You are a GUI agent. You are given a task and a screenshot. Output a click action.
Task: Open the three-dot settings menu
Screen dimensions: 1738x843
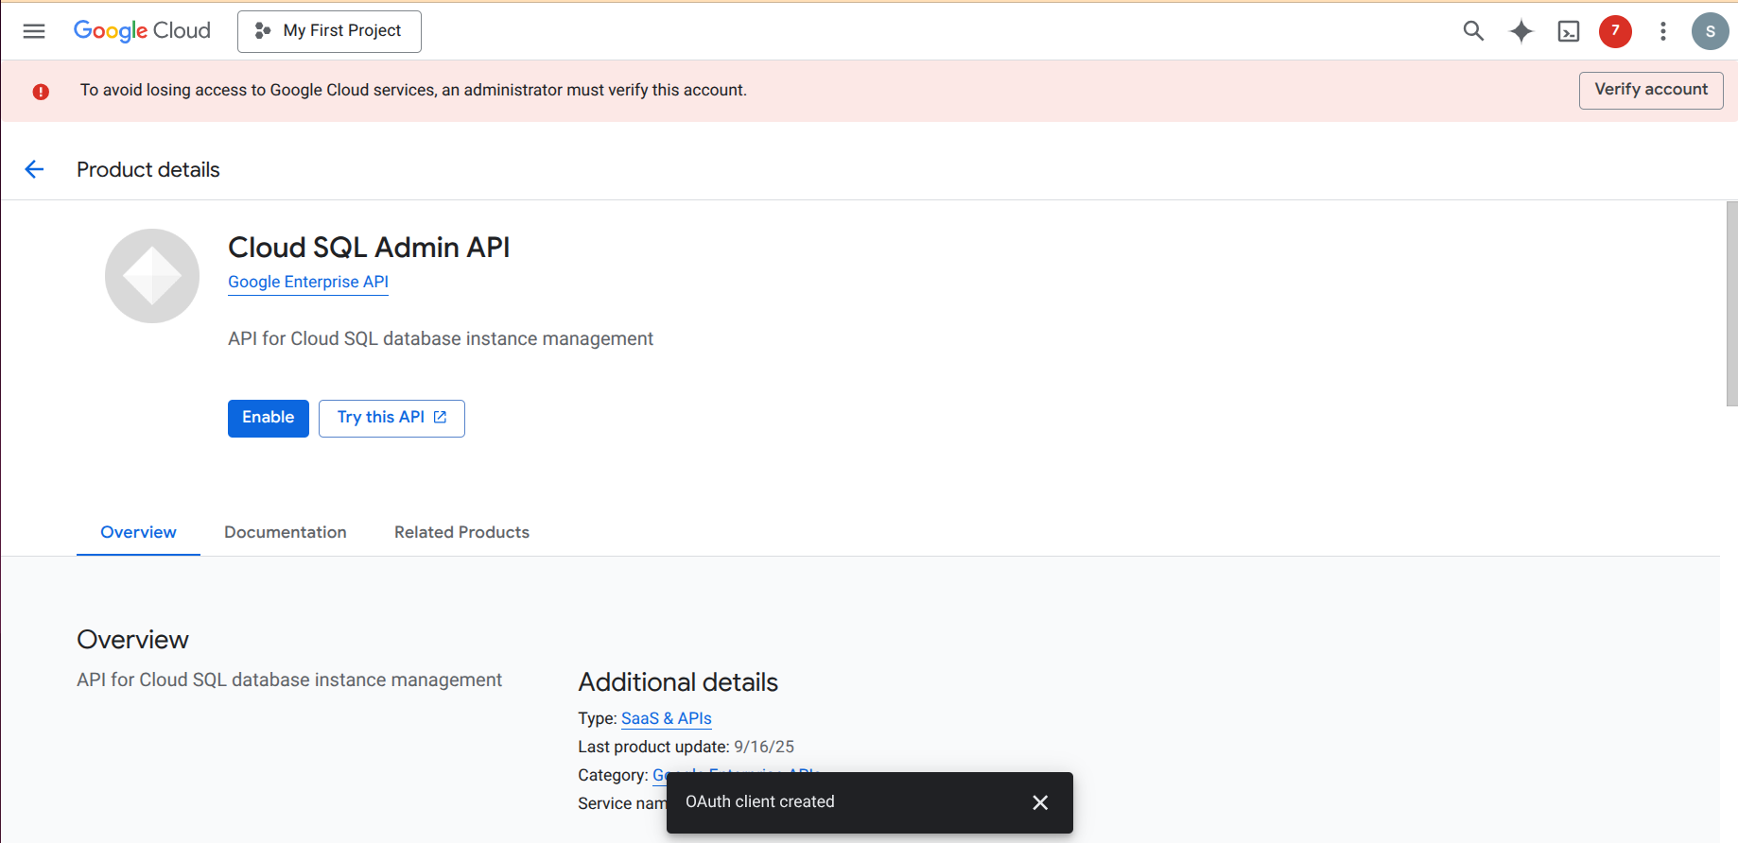pyautogui.click(x=1663, y=31)
